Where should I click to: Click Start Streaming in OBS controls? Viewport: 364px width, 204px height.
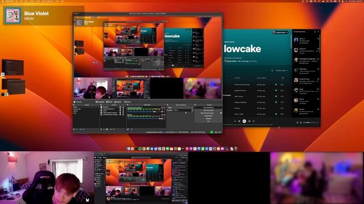click(x=209, y=108)
